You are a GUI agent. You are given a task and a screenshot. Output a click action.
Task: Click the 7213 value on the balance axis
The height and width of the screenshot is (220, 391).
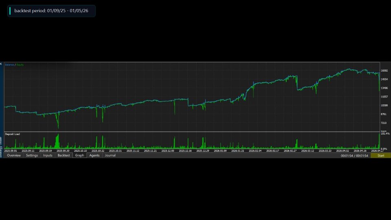click(x=384, y=123)
